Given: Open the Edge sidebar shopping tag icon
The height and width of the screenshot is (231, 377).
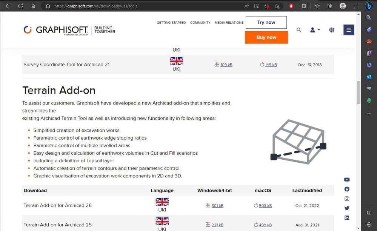Looking at the screenshot, I should tap(369, 29).
